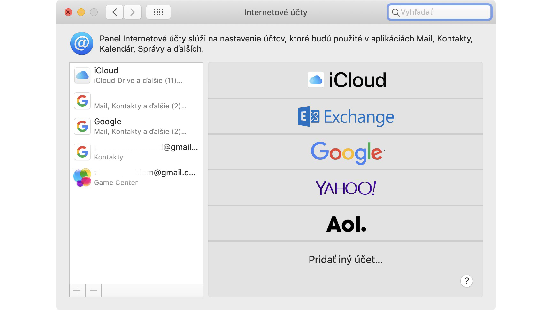
Task: Click Pridať iný účet...
Action: [346, 260]
